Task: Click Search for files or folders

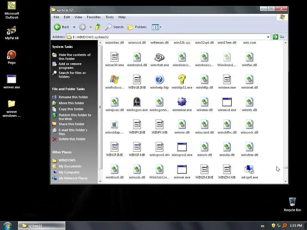Action: [72, 75]
